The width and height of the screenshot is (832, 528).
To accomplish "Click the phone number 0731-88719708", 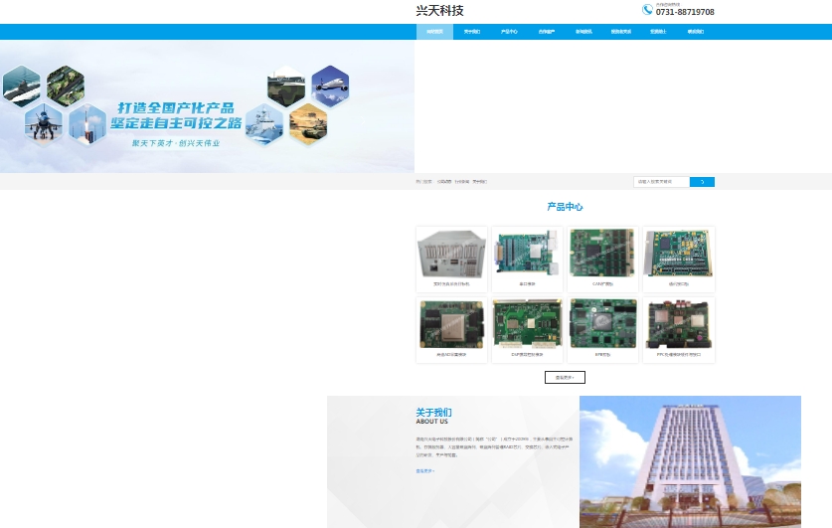I will coord(685,12).
